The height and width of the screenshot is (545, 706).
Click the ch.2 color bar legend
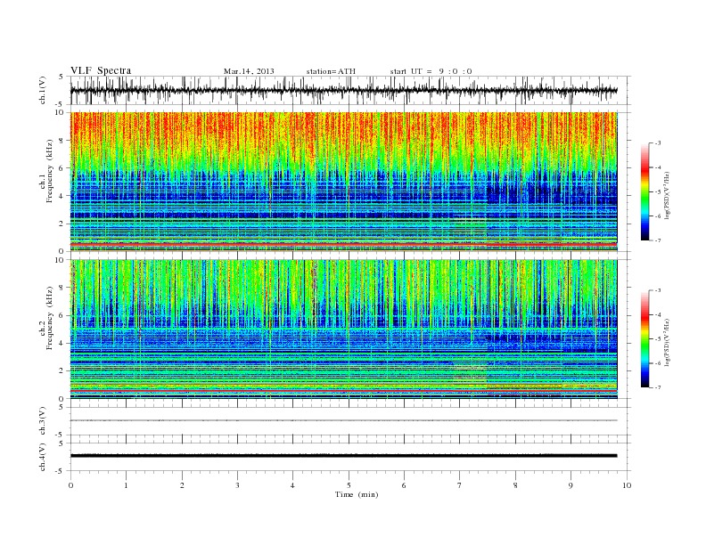coord(644,338)
